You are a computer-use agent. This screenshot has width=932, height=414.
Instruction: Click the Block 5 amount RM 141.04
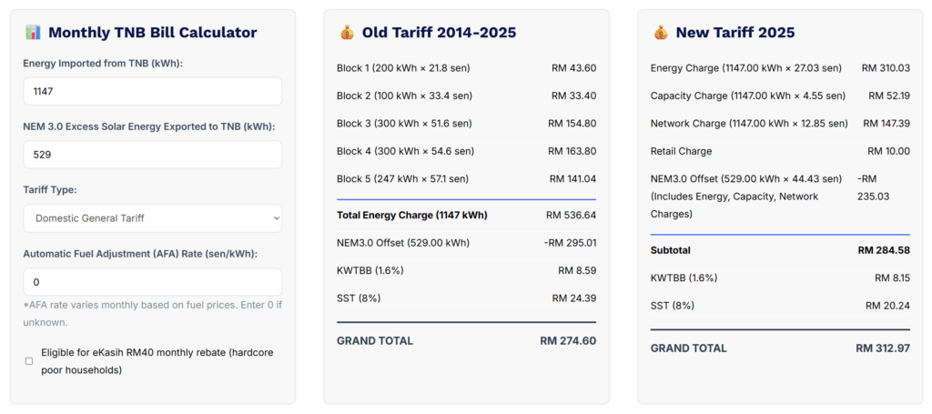(572, 178)
